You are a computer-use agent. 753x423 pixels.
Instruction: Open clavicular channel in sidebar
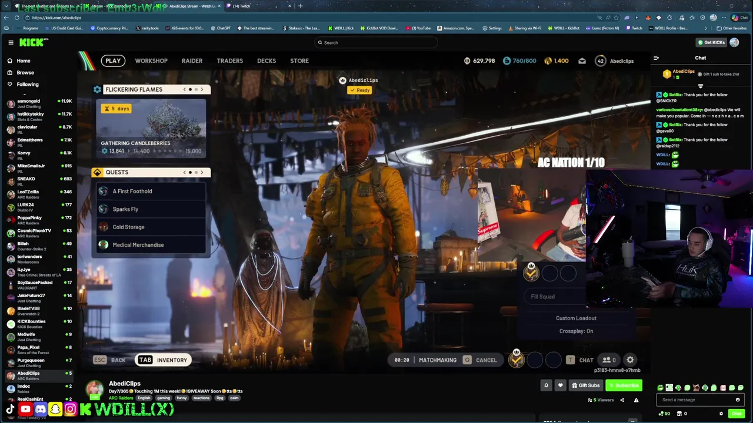tap(38, 129)
